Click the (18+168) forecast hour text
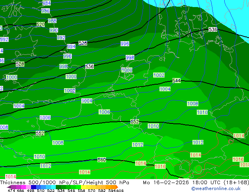Viewport: 249px width, 192px height. click(236, 183)
